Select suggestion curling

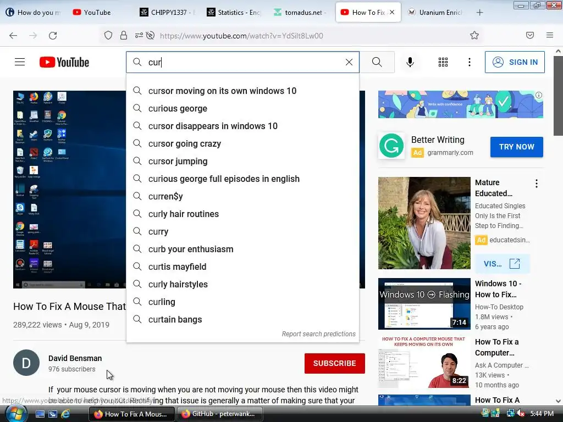(242, 302)
